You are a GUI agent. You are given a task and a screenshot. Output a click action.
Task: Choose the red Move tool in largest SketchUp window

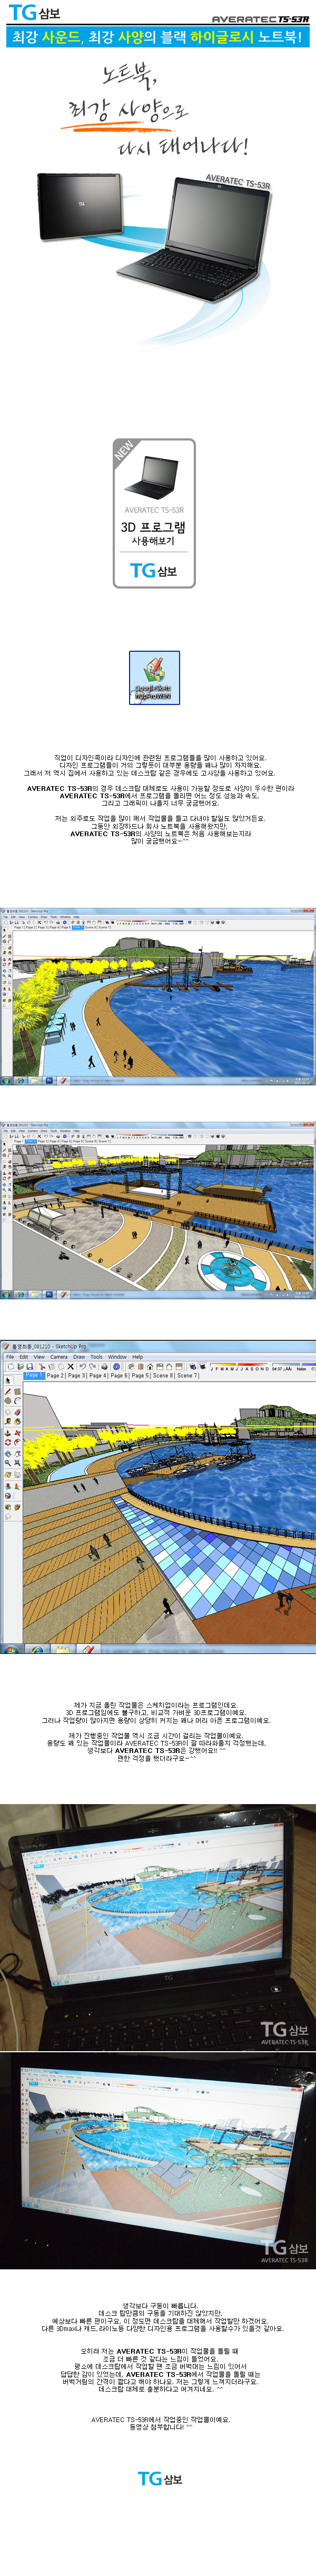[x=18, y=1433]
